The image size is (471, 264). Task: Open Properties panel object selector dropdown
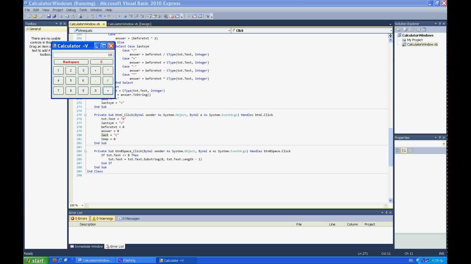pos(444,144)
